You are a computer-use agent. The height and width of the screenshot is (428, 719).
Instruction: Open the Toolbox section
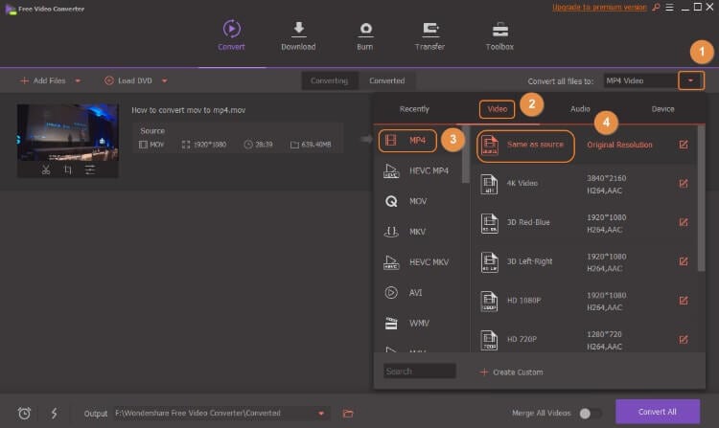pos(499,35)
